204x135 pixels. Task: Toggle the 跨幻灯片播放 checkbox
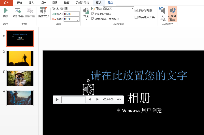pos(93,14)
